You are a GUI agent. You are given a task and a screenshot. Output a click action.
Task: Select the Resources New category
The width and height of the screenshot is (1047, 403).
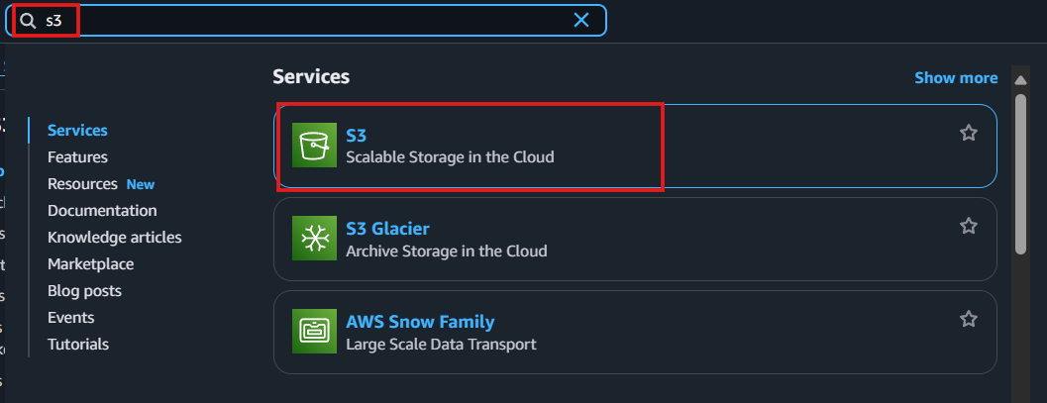tap(101, 184)
